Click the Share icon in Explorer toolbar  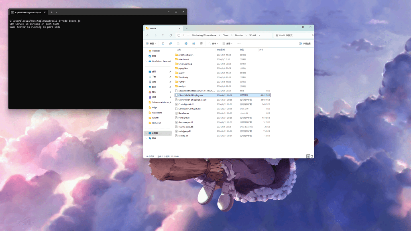click(193, 43)
